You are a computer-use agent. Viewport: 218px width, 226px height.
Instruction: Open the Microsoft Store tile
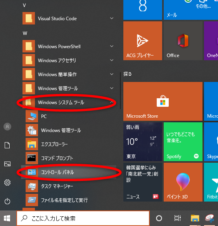163,101
